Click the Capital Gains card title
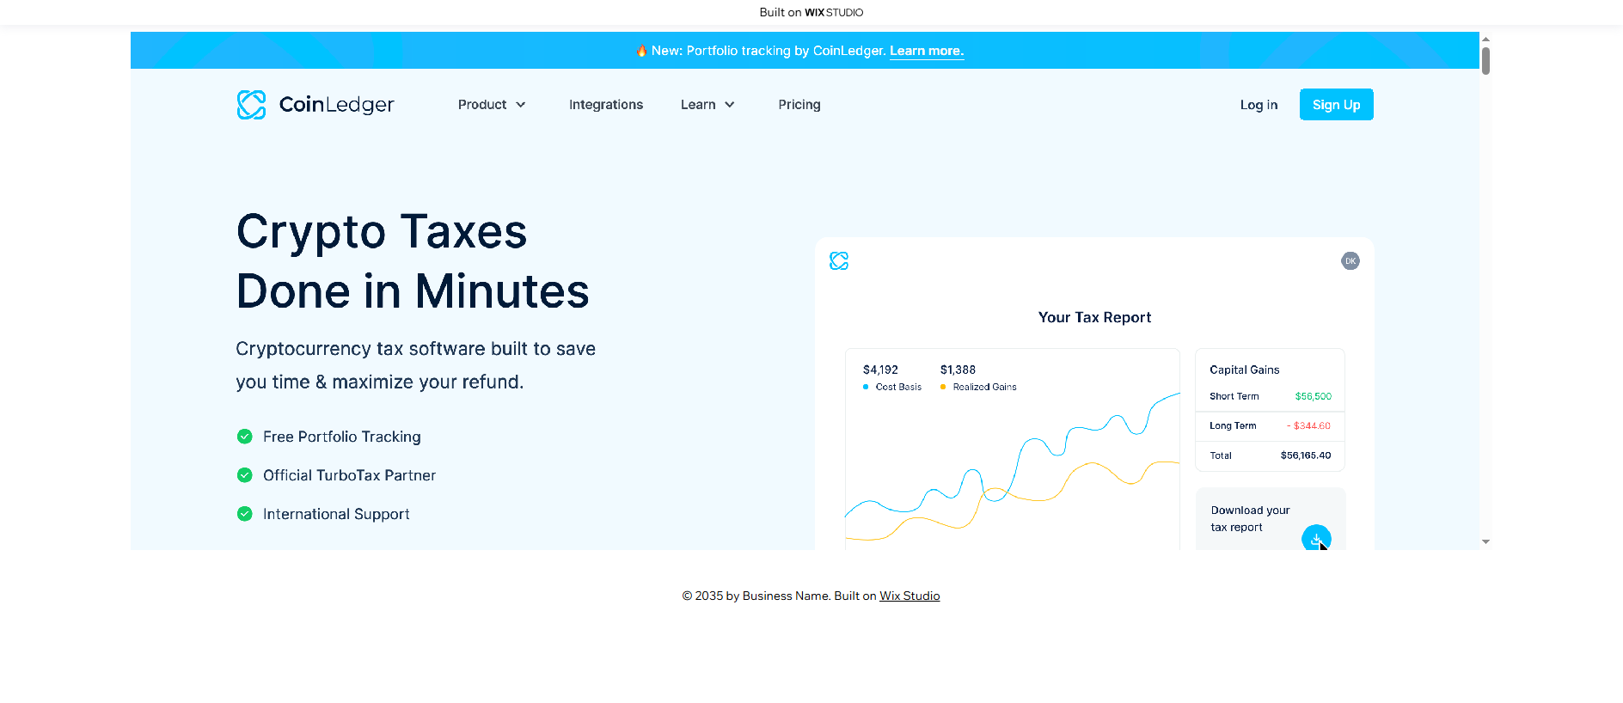The height and width of the screenshot is (703, 1623). click(x=1245, y=370)
